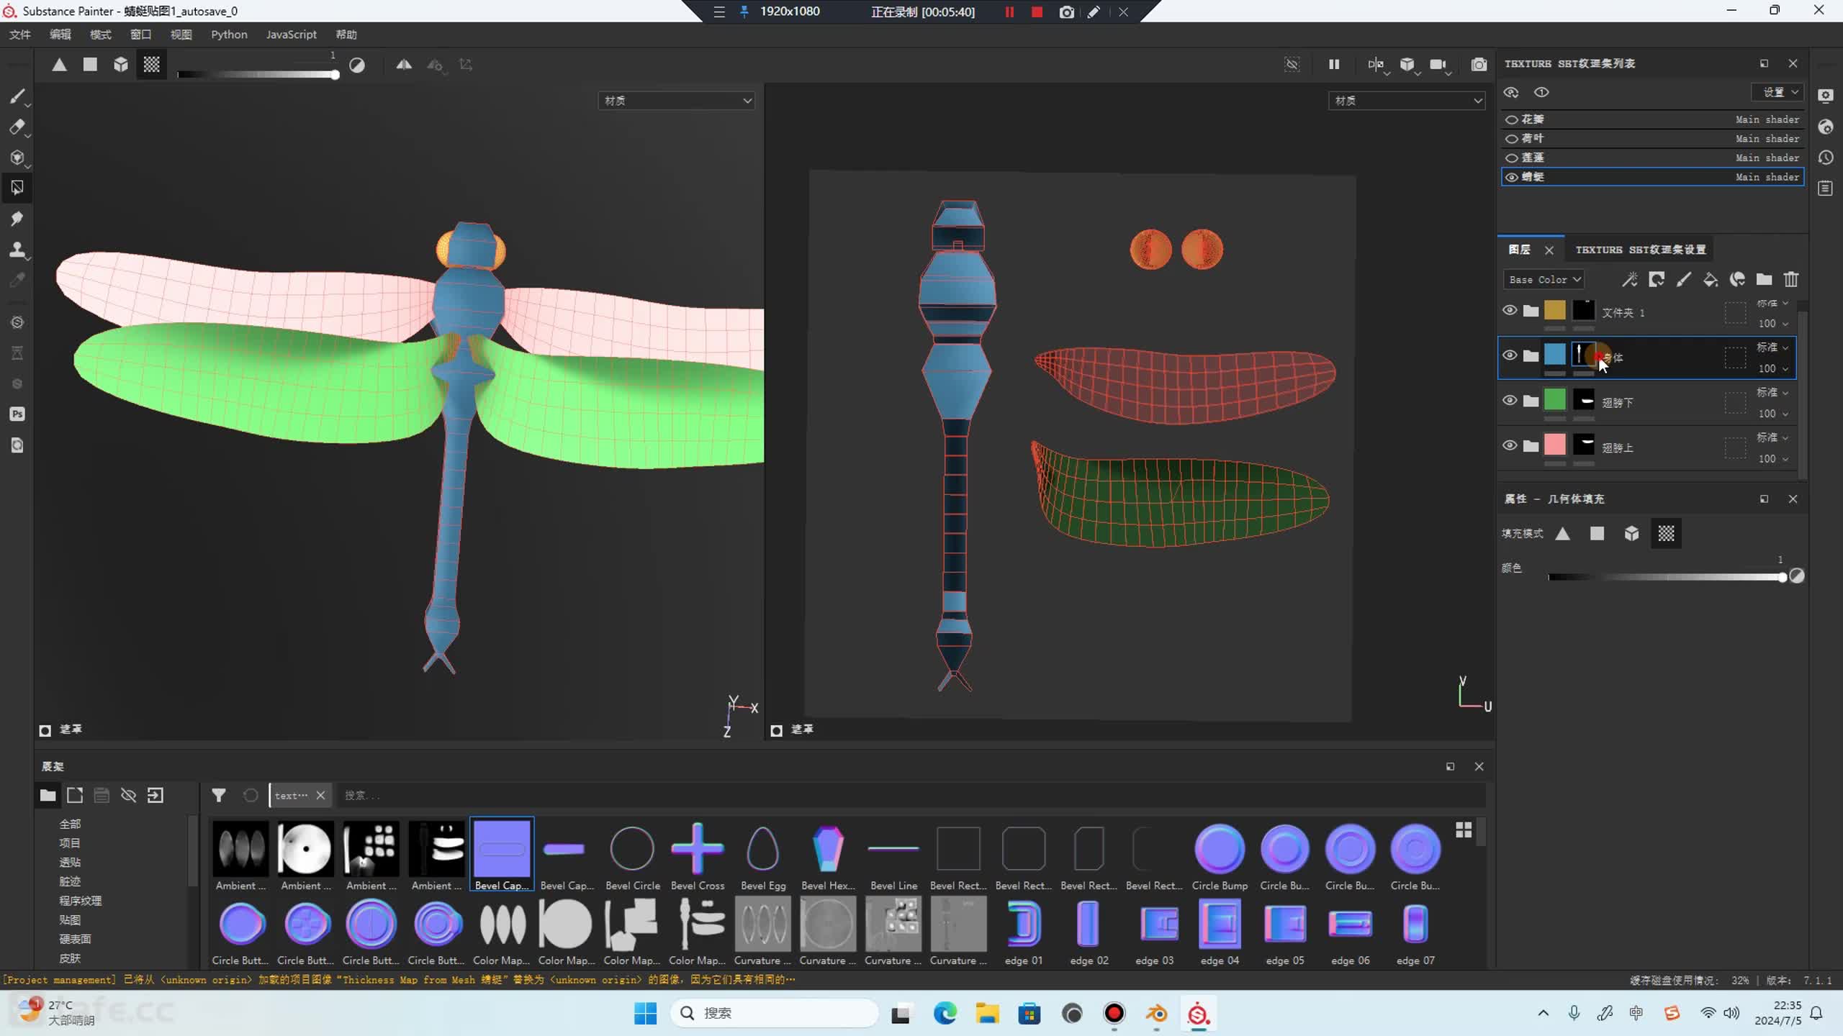Open the 编辑 menu
Image resolution: width=1843 pixels, height=1036 pixels.
[60, 35]
